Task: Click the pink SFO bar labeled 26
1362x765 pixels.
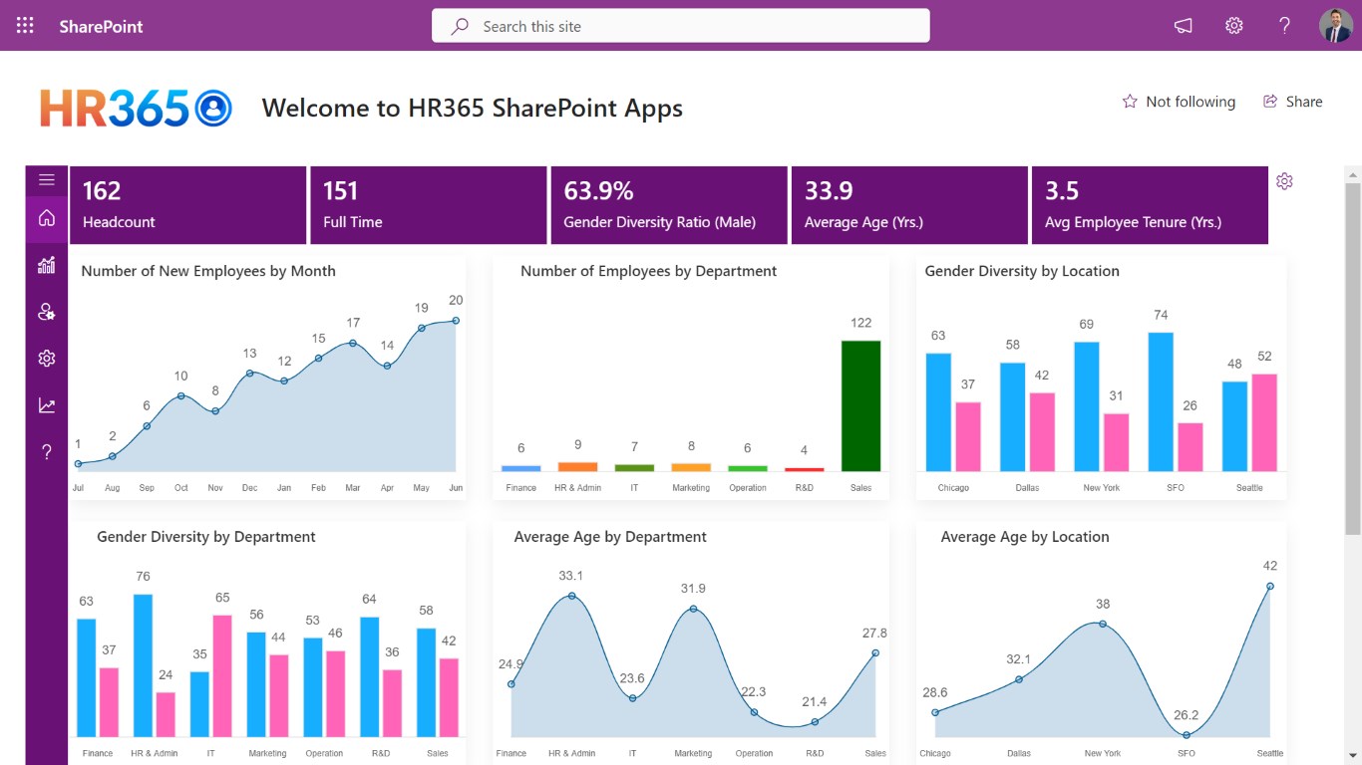Action: coord(1191,447)
